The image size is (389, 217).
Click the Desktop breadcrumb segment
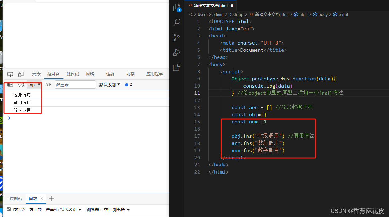(x=236, y=14)
